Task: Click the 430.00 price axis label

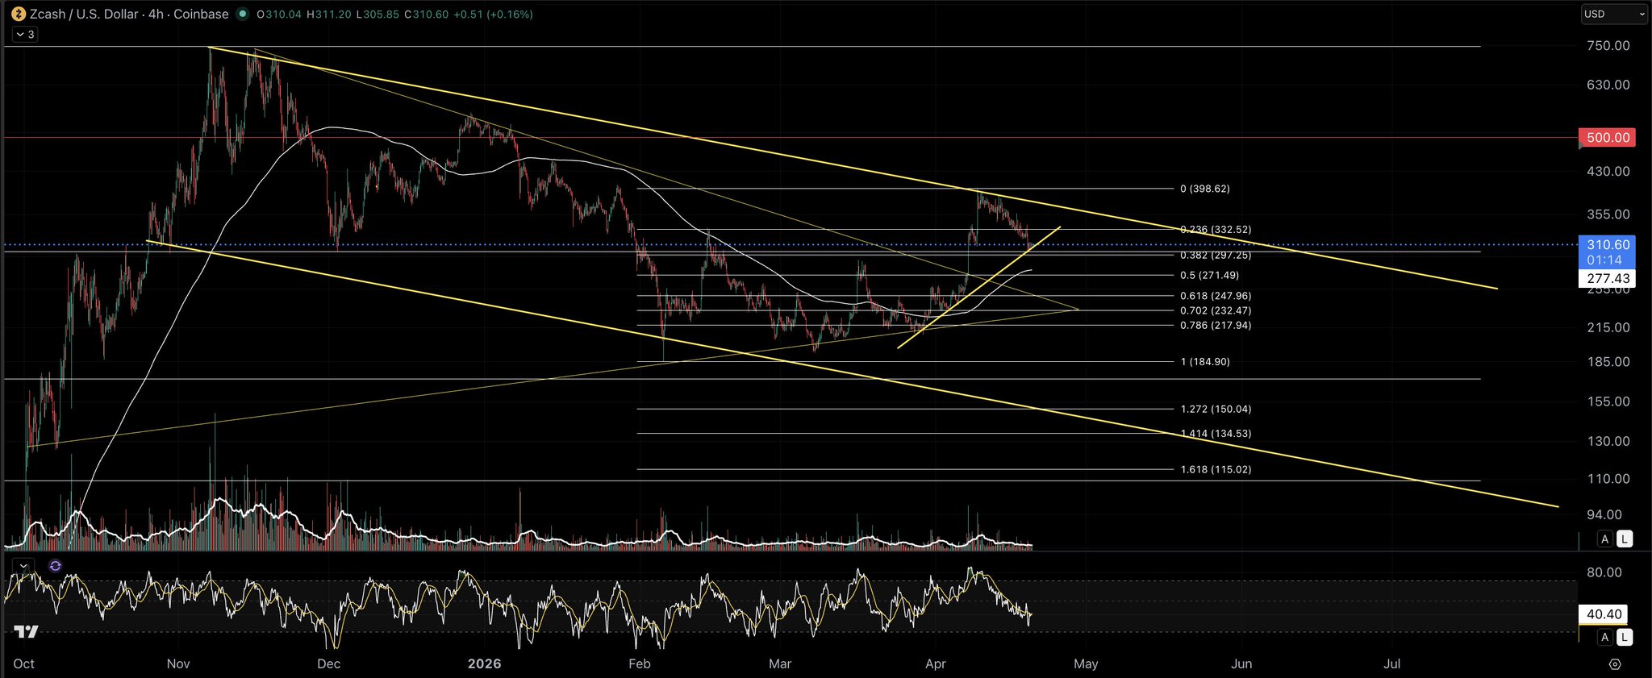Action: (1608, 171)
